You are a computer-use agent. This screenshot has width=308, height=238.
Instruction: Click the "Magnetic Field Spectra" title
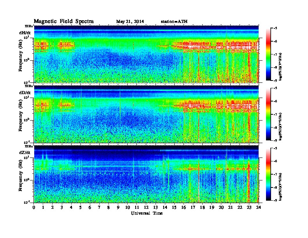point(64,21)
